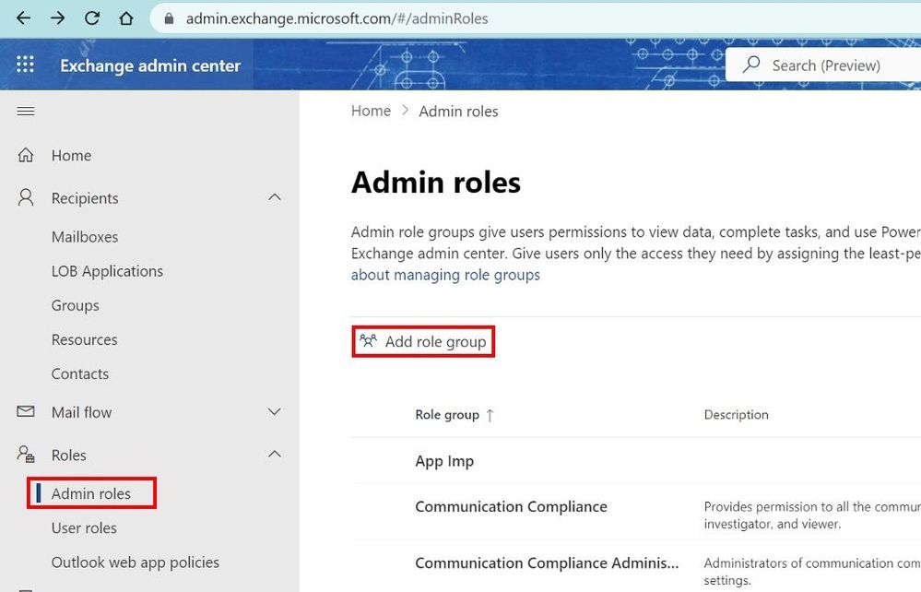
Task: Click the browser address bar URL
Action: click(337, 18)
